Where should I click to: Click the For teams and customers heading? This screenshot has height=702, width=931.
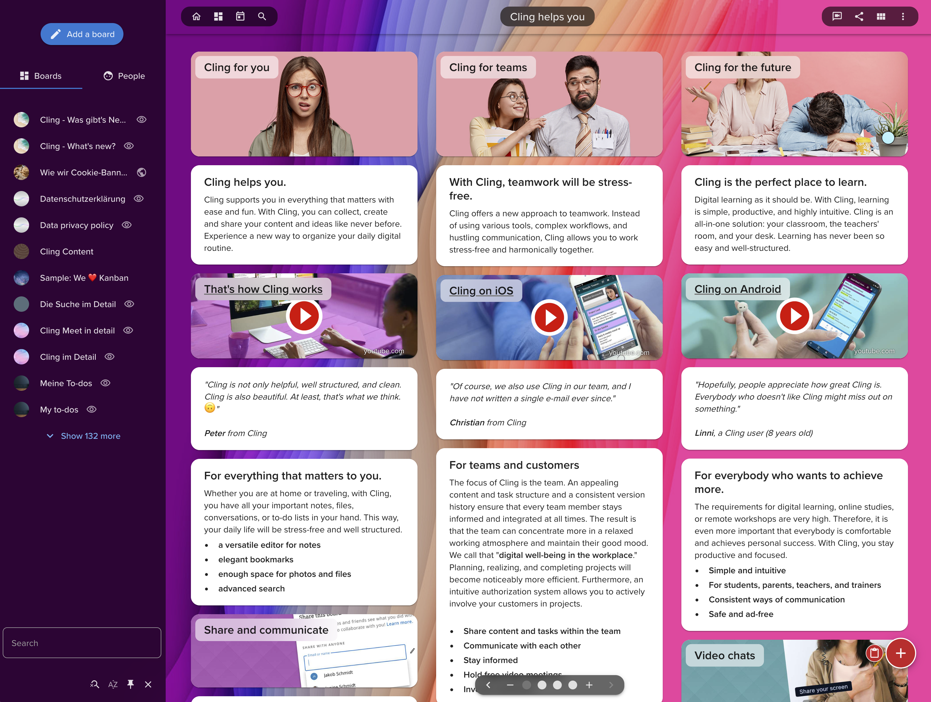[x=514, y=465]
